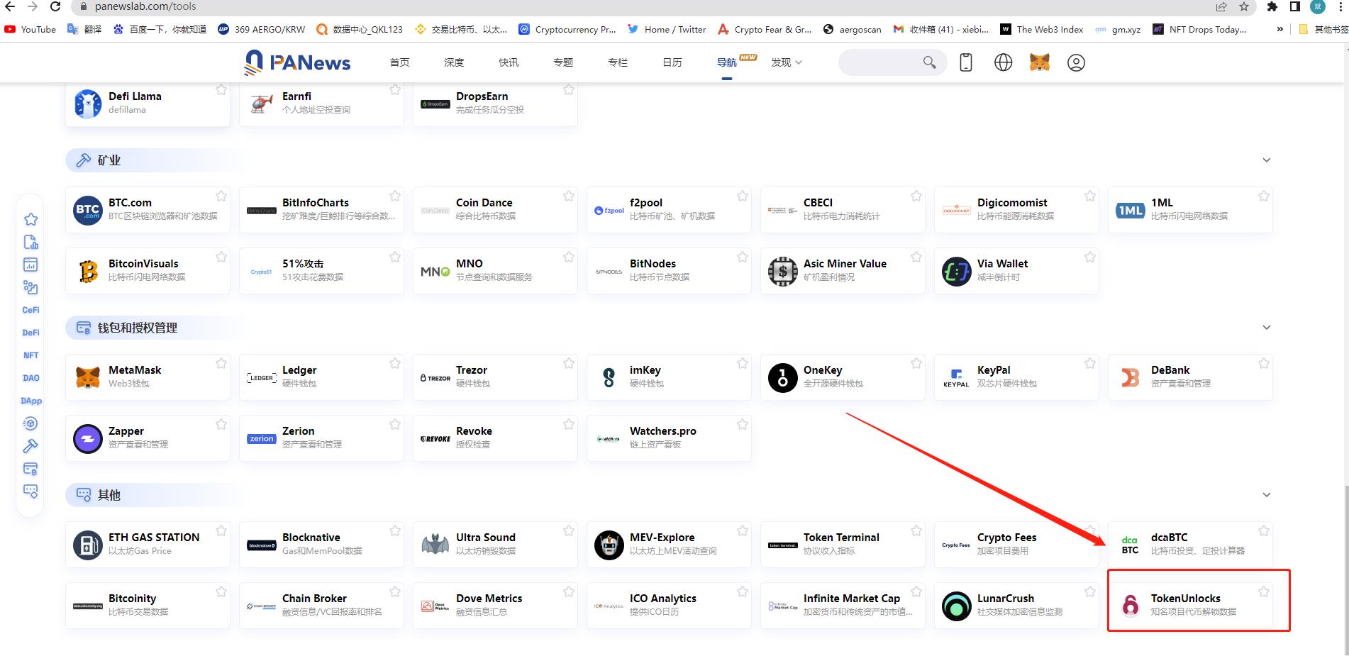Image resolution: width=1349 pixels, height=656 pixels.
Task: Bookmark this page with the star icon
Action: pos(1244,6)
